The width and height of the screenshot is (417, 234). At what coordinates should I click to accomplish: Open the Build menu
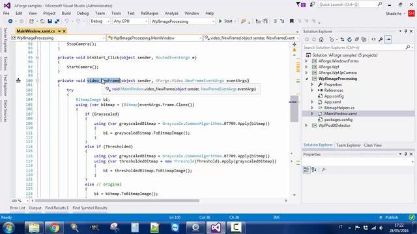coord(66,13)
